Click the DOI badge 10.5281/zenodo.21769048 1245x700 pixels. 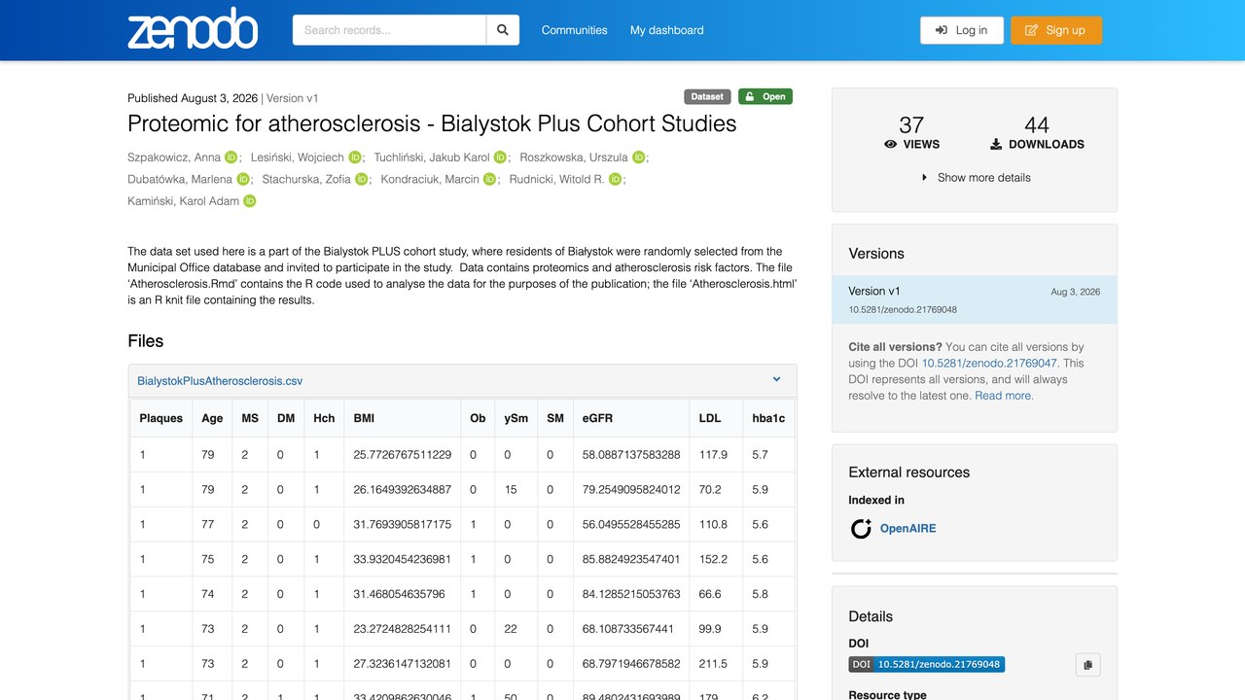point(927,665)
